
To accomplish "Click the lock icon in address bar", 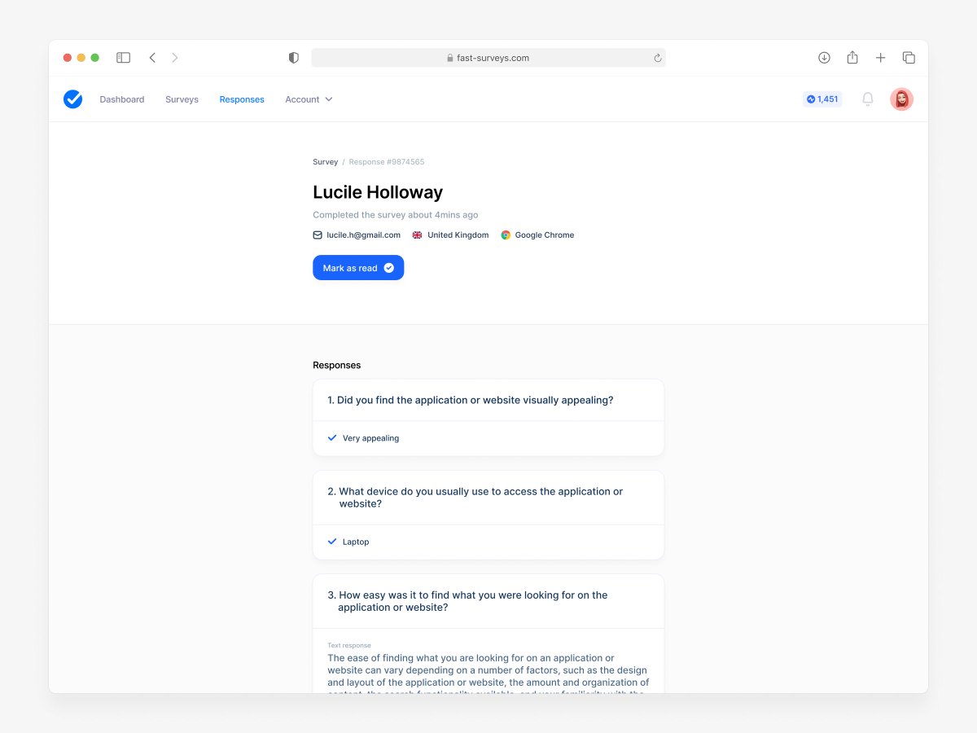I will (449, 58).
